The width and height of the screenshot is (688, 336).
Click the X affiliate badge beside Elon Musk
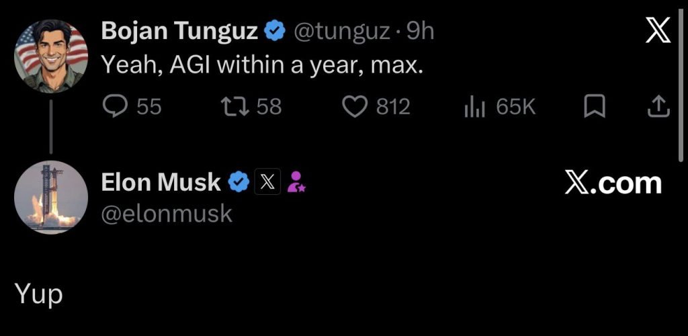coord(267,182)
